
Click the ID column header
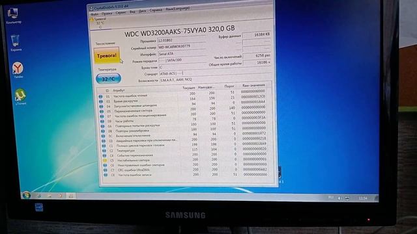[107, 91]
